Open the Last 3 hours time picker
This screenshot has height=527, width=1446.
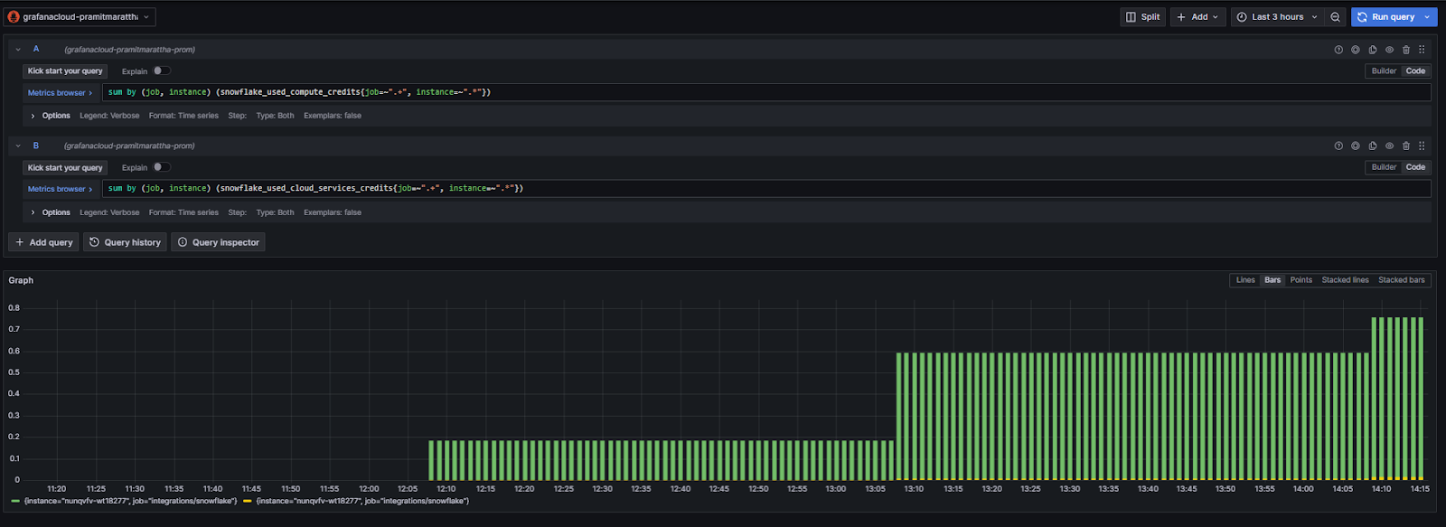tap(1277, 17)
